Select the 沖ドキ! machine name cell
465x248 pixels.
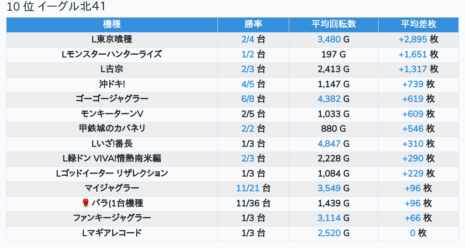112,84
